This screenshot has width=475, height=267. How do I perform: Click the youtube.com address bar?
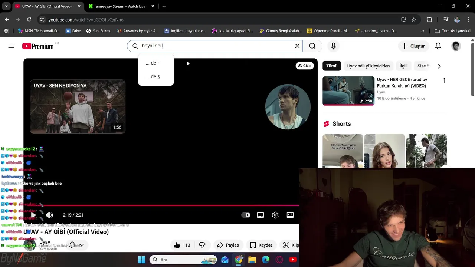pyautogui.click(x=219, y=20)
